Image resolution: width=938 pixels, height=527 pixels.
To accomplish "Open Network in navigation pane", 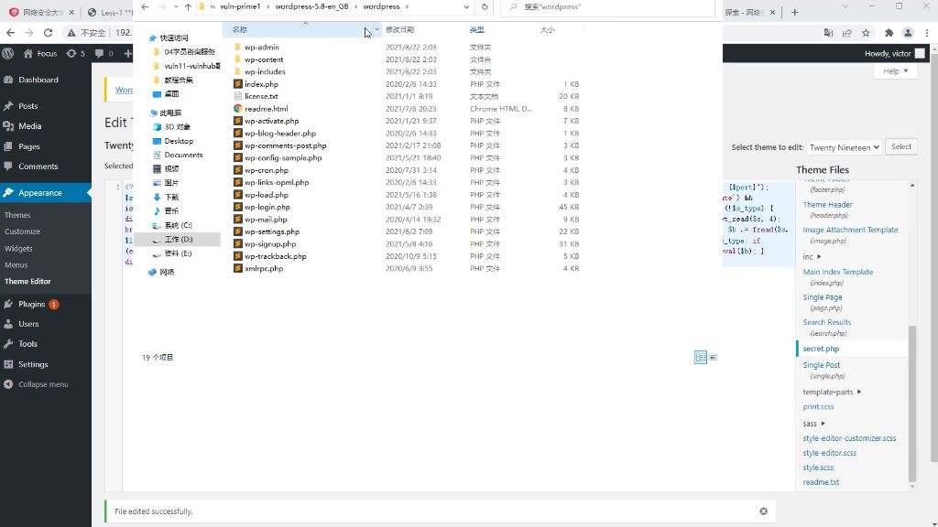I will click(x=167, y=272).
